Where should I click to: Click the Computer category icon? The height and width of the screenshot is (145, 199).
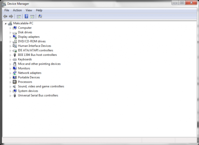[x=15, y=28]
